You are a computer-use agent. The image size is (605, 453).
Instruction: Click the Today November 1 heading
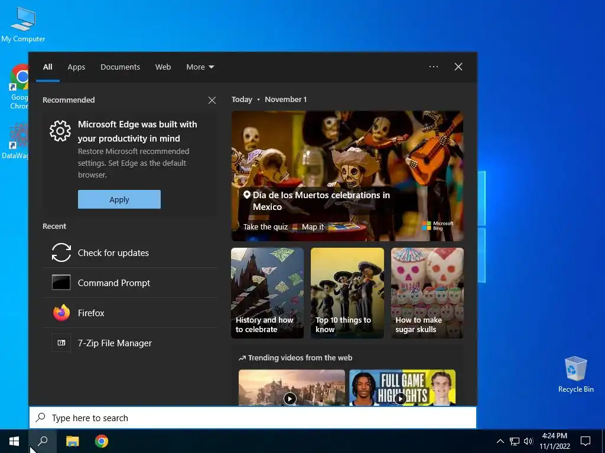[x=269, y=99]
